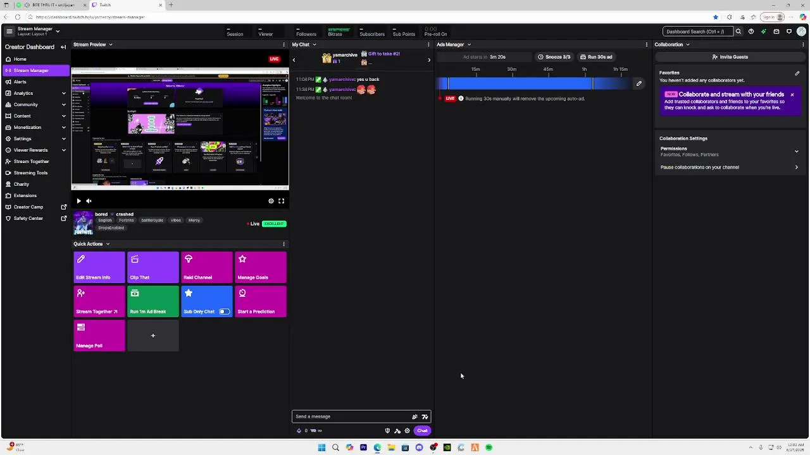Click the Manage Poll quick action
This screenshot has width=810, height=455.
click(x=99, y=336)
